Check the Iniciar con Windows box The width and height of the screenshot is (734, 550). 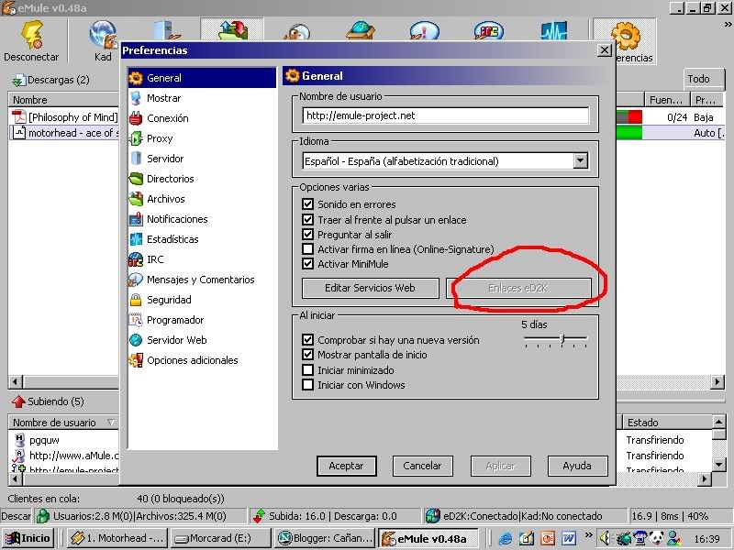tap(307, 385)
